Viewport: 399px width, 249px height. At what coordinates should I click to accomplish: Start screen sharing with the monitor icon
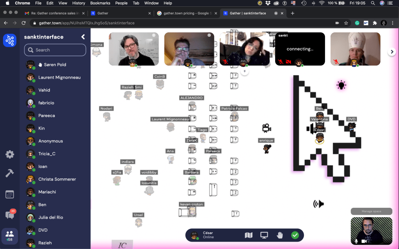point(264,235)
